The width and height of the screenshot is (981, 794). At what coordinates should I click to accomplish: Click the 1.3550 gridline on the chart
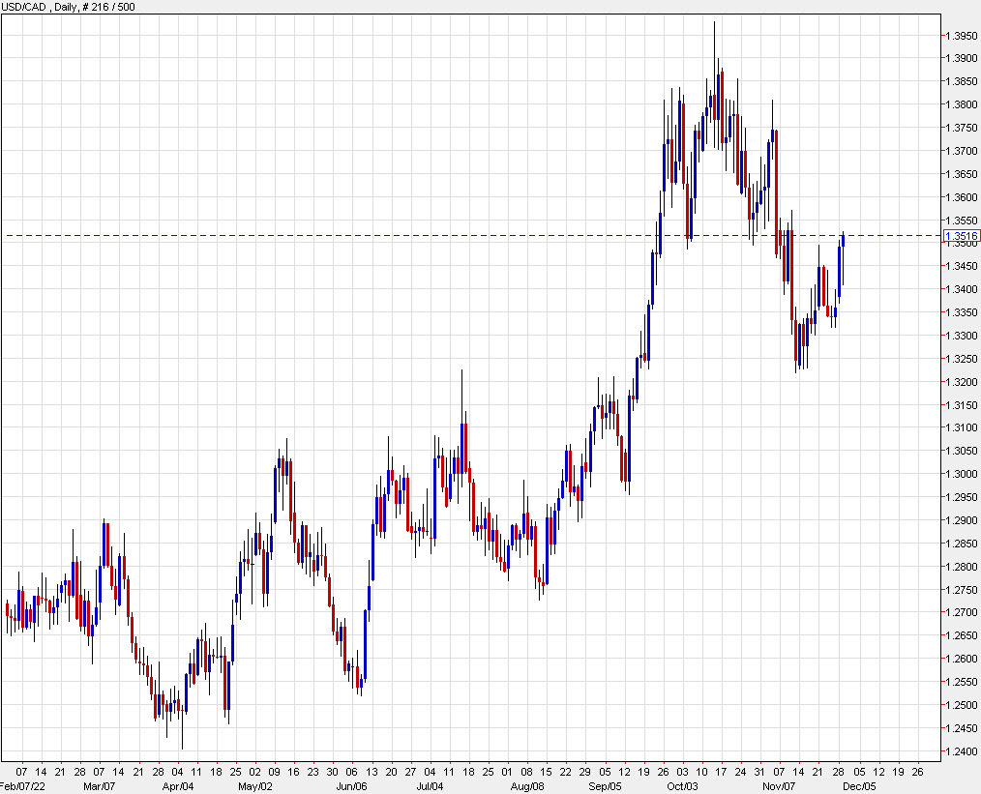(387, 220)
